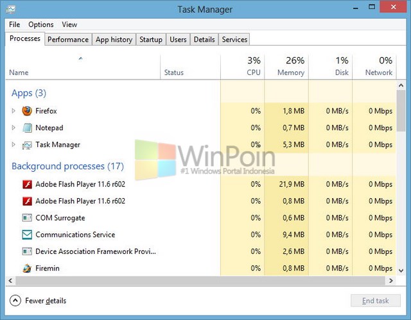Switch to the App history tab
Viewport: 411px width, 320px height.
[x=114, y=40]
